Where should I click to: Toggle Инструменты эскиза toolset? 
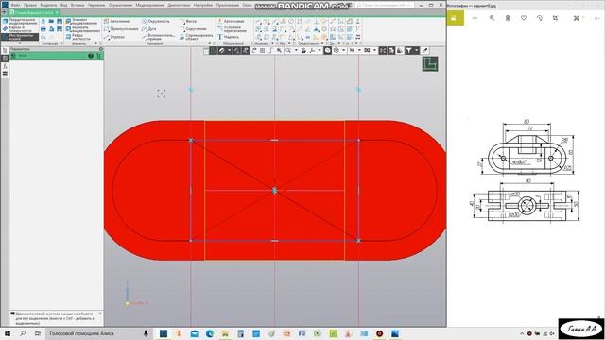tap(20, 37)
